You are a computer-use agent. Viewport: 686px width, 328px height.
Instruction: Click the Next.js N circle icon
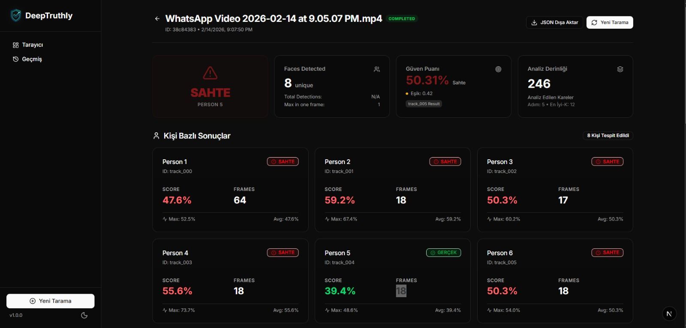669,314
